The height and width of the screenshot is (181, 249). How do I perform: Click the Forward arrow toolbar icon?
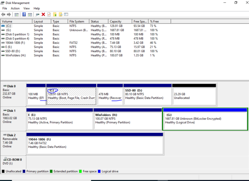coord(9,14)
